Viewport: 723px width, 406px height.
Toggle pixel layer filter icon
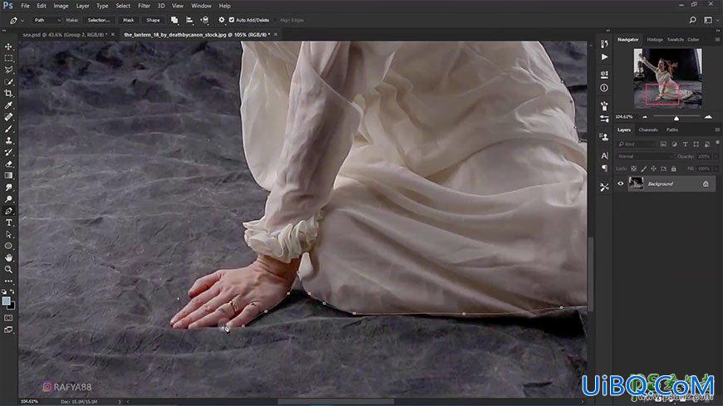coord(663,144)
